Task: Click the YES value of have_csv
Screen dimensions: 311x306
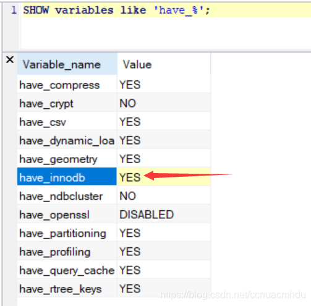Action: point(164,122)
